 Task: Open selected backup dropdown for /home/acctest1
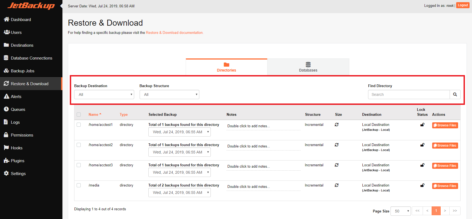click(x=179, y=132)
